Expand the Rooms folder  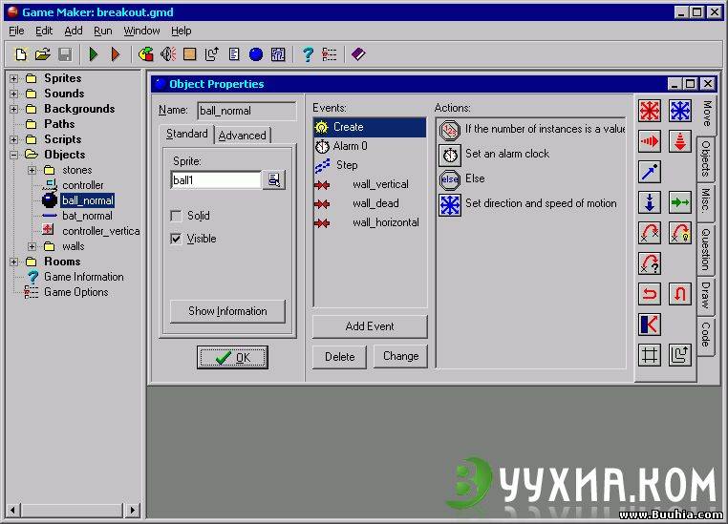point(14,262)
